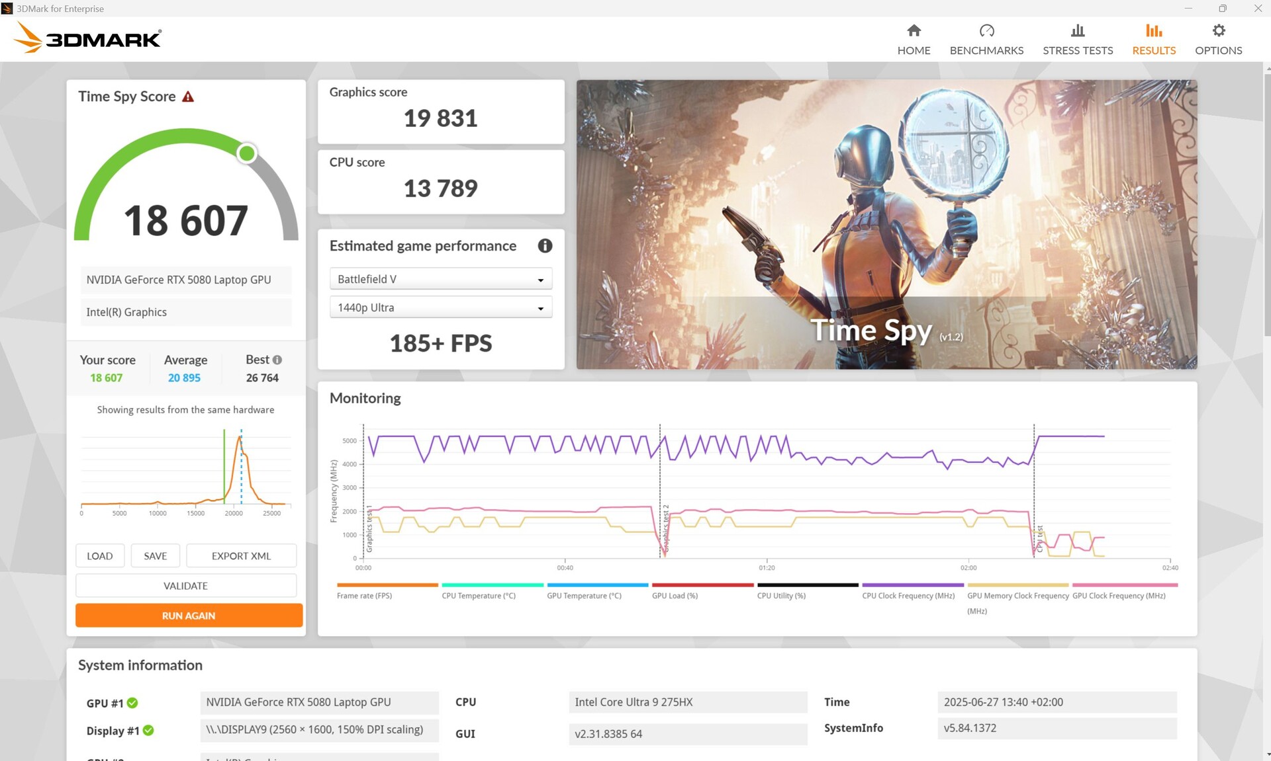Open the 1440p Ultra resolution dropdown
The width and height of the screenshot is (1271, 761).
[x=441, y=307]
